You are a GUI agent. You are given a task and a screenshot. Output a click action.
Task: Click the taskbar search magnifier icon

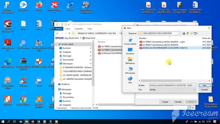pos(9,122)
